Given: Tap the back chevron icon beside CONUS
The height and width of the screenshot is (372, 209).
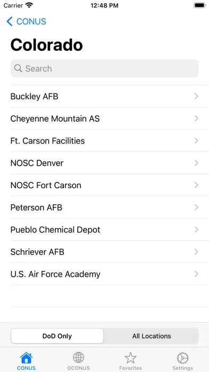Looking at the screenshot, I should [10, 21].
